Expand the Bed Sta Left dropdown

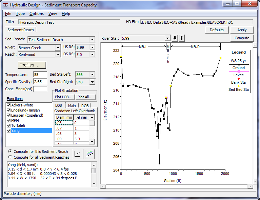coord(93,75)
